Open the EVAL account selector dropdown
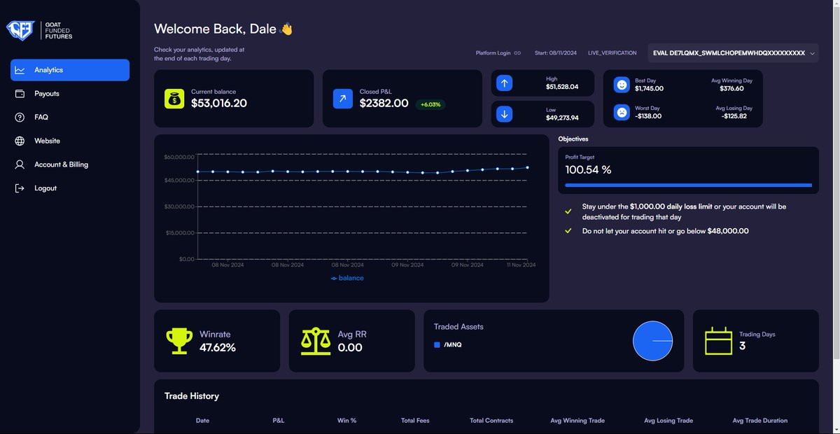The image size is (840, 434). tap(734, 52)
